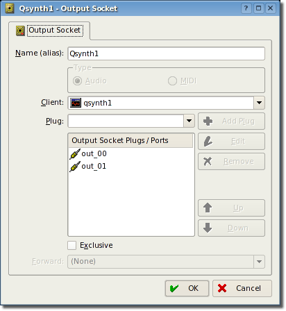Viewport: 286px width, 311px height.
Task: Click the Remove button
Action: click(231, 162)
